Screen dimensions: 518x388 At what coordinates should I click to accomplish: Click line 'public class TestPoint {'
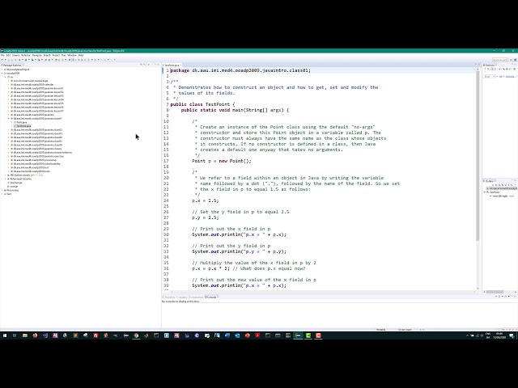pyautogui.click(x=202, y=104)
